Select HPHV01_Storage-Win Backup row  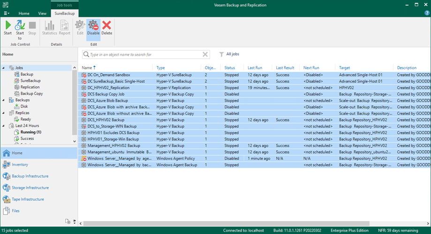(x=254, y=139)
